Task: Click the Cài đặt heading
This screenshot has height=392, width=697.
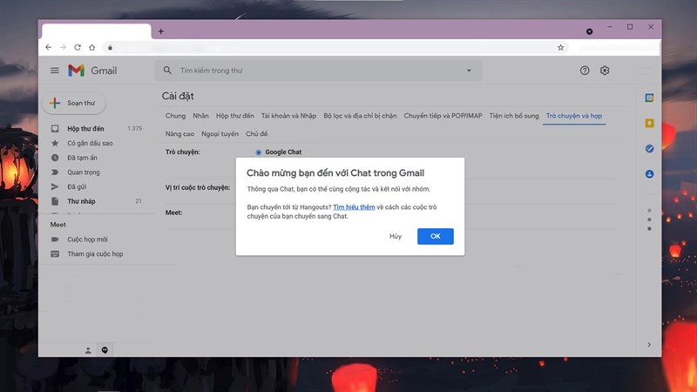Action: coord(178,96)
